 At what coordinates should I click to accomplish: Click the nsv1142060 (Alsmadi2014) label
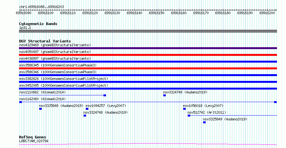click(42, 99)
